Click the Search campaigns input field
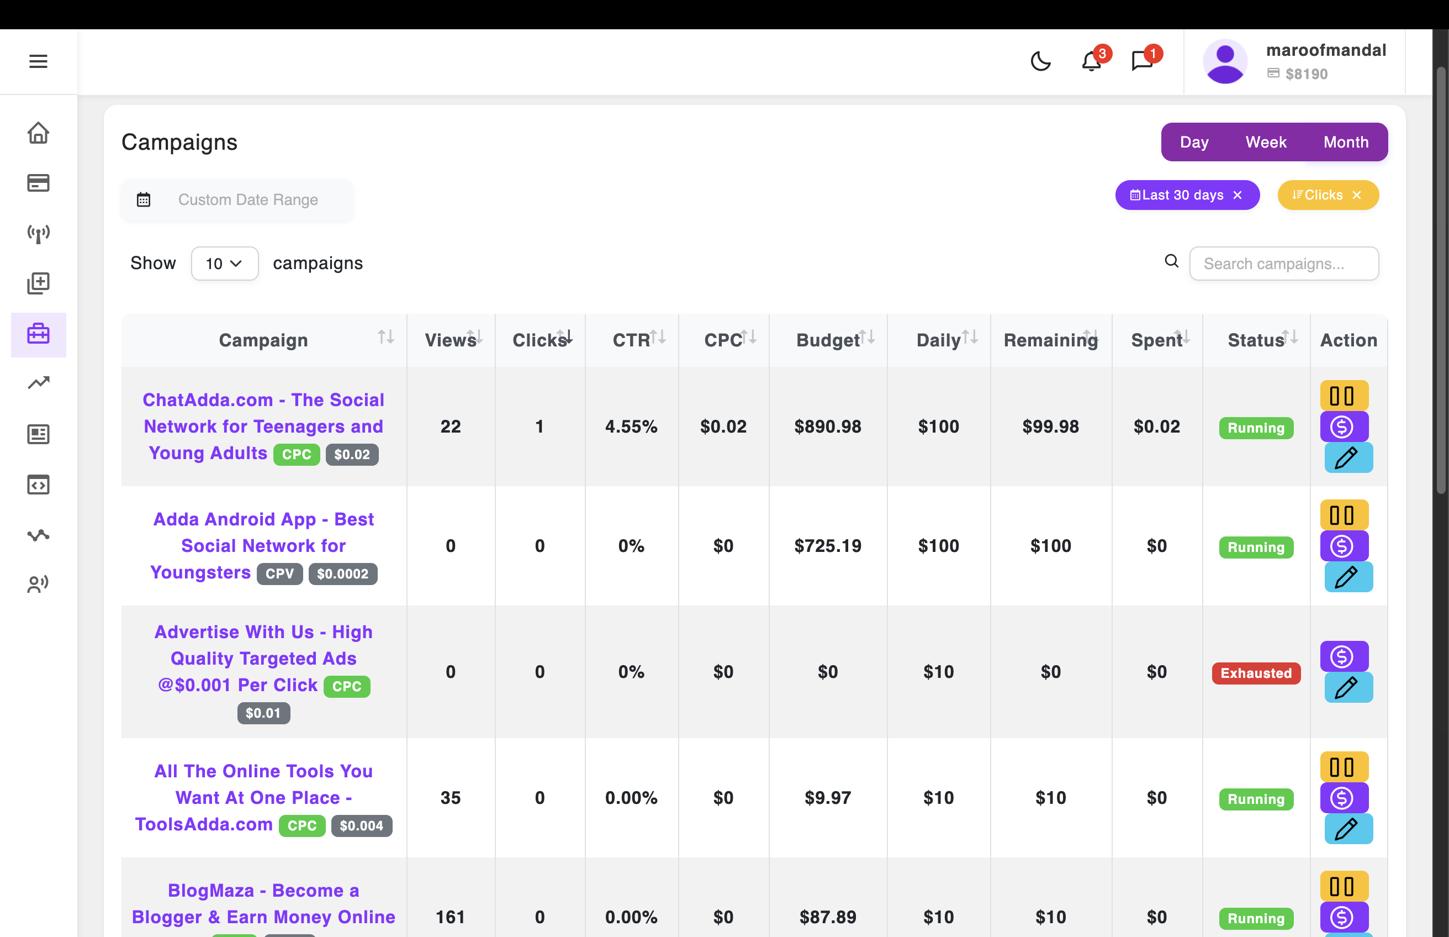The height and width of the screenshot is (937, 1449). pyautogui.click(x=1283, y=264)
